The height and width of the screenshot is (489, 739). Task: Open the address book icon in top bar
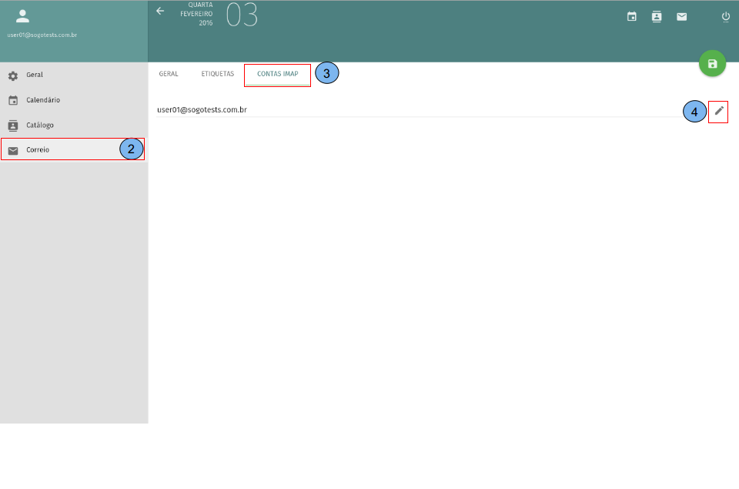click(x=657, y=16)
